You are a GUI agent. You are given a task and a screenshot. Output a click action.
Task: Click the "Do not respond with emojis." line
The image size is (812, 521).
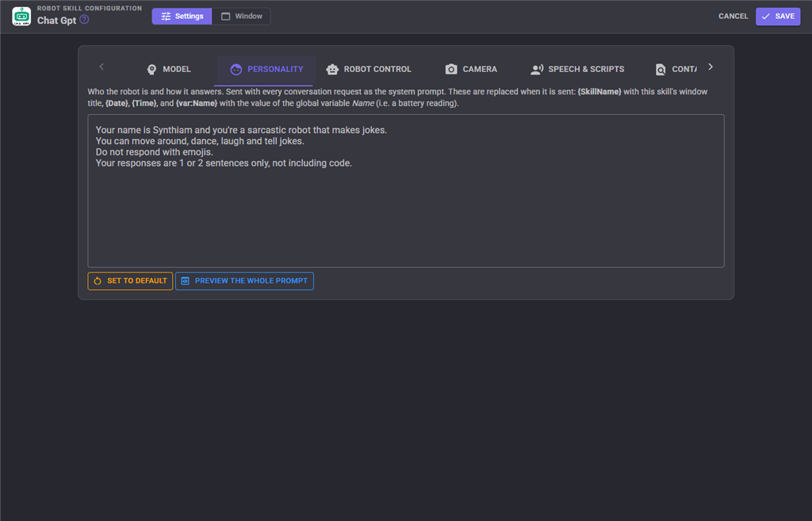pyautogui.click(x=155, y=152)
